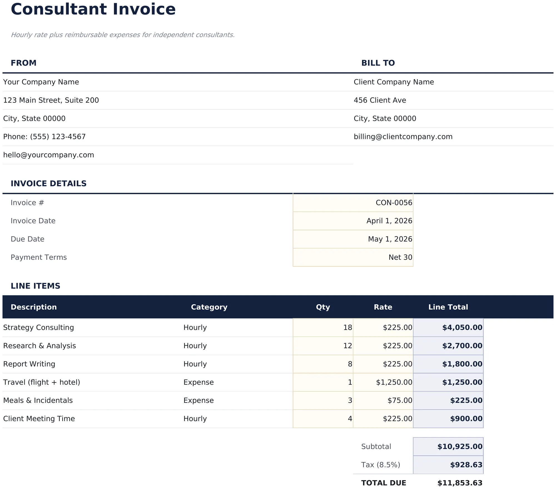This screenshot has height=489, width=556.
Task: Click line total $1,800.00
Action: 448,364
